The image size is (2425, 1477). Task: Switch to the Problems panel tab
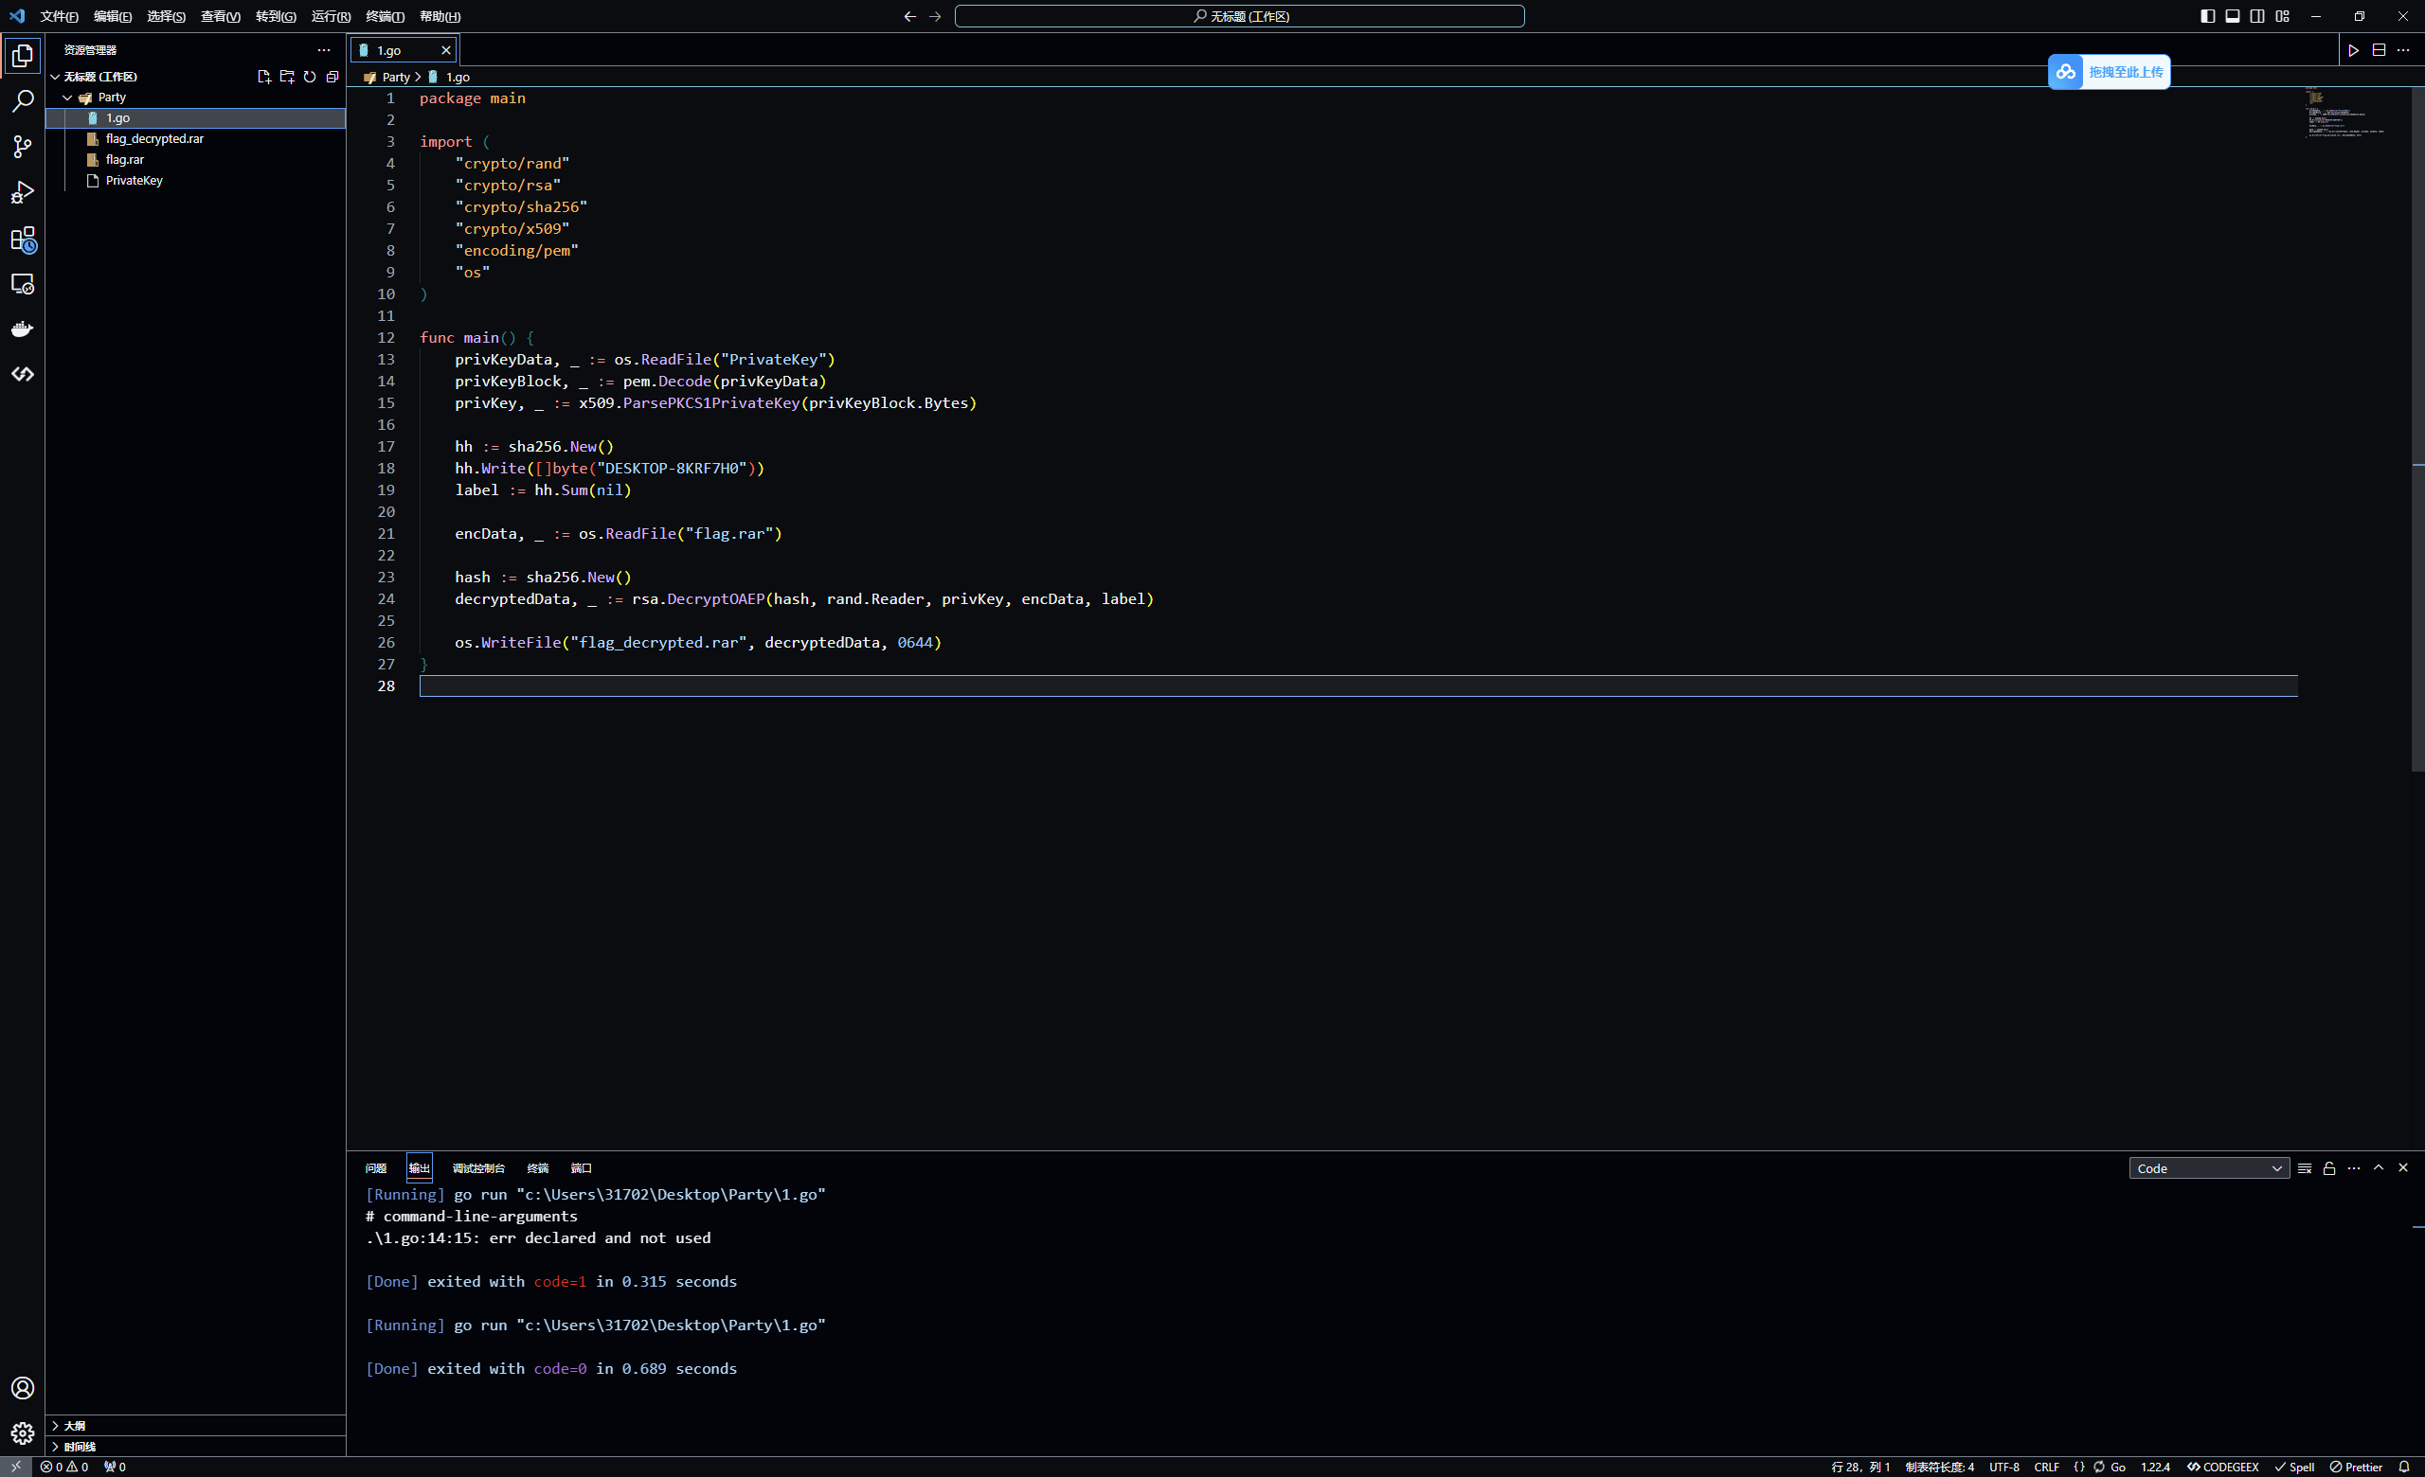point(376,1168)
